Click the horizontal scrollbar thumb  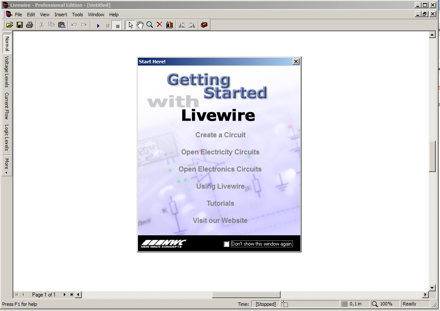[x=246, y=294]
